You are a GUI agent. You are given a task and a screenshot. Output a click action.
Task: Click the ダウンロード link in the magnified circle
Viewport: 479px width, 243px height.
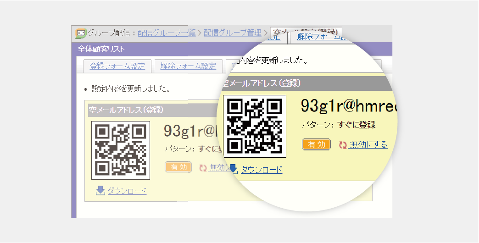[262, 170]
